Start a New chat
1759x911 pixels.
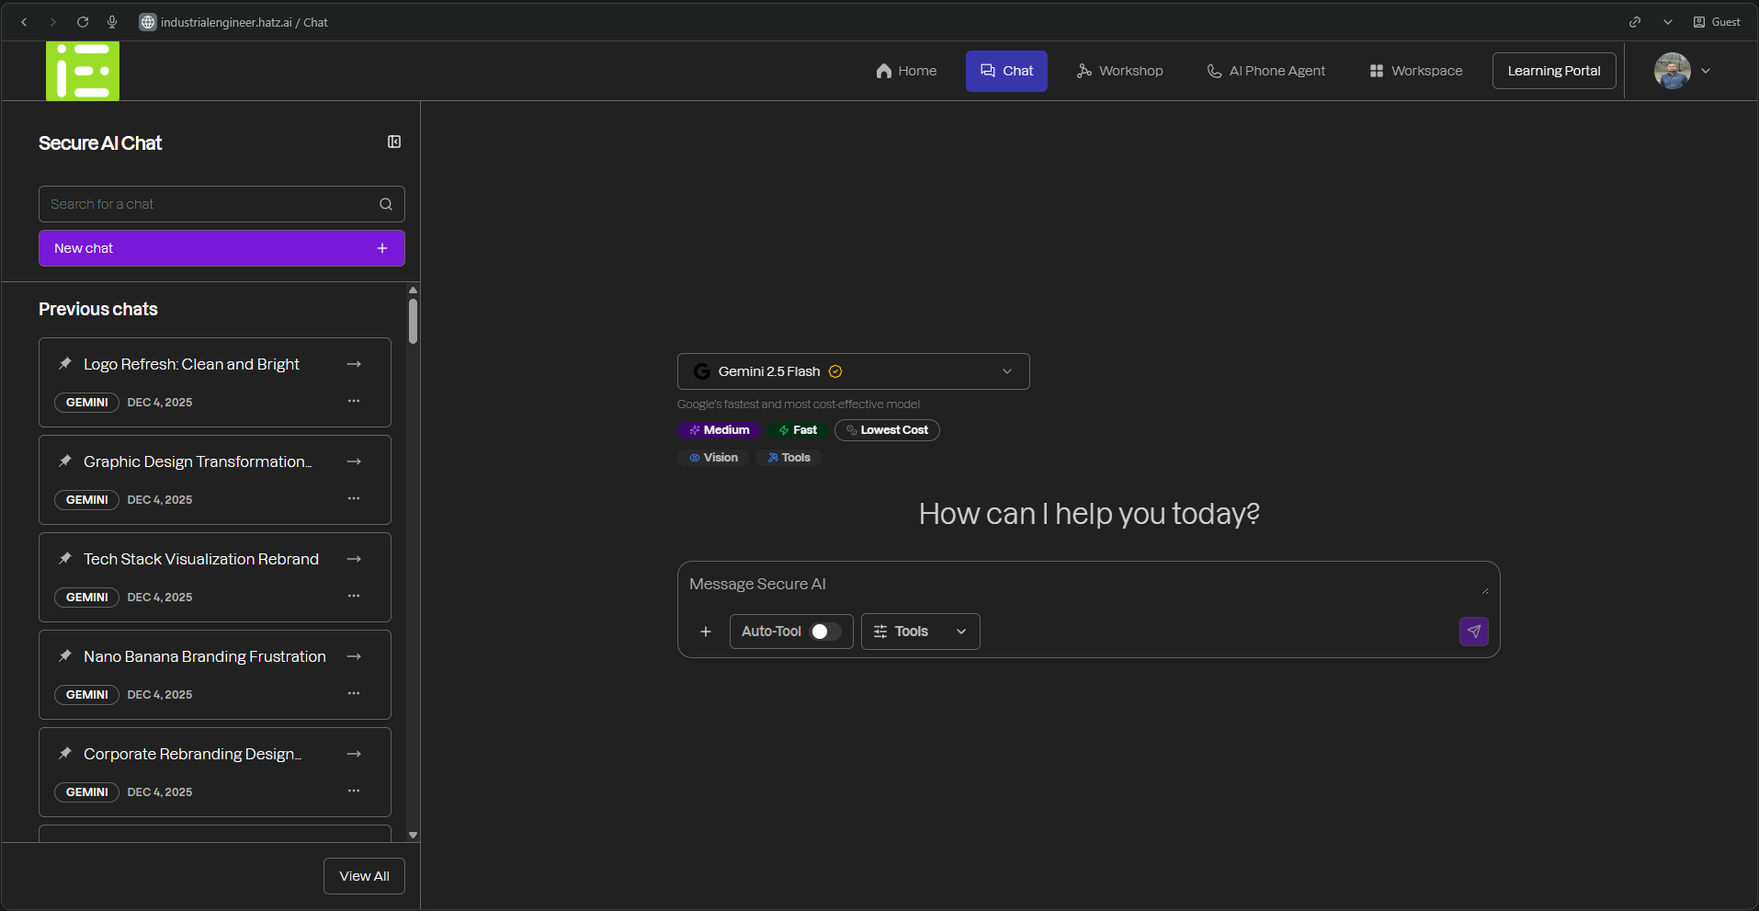pyautogui.click(x=221, y=248)
